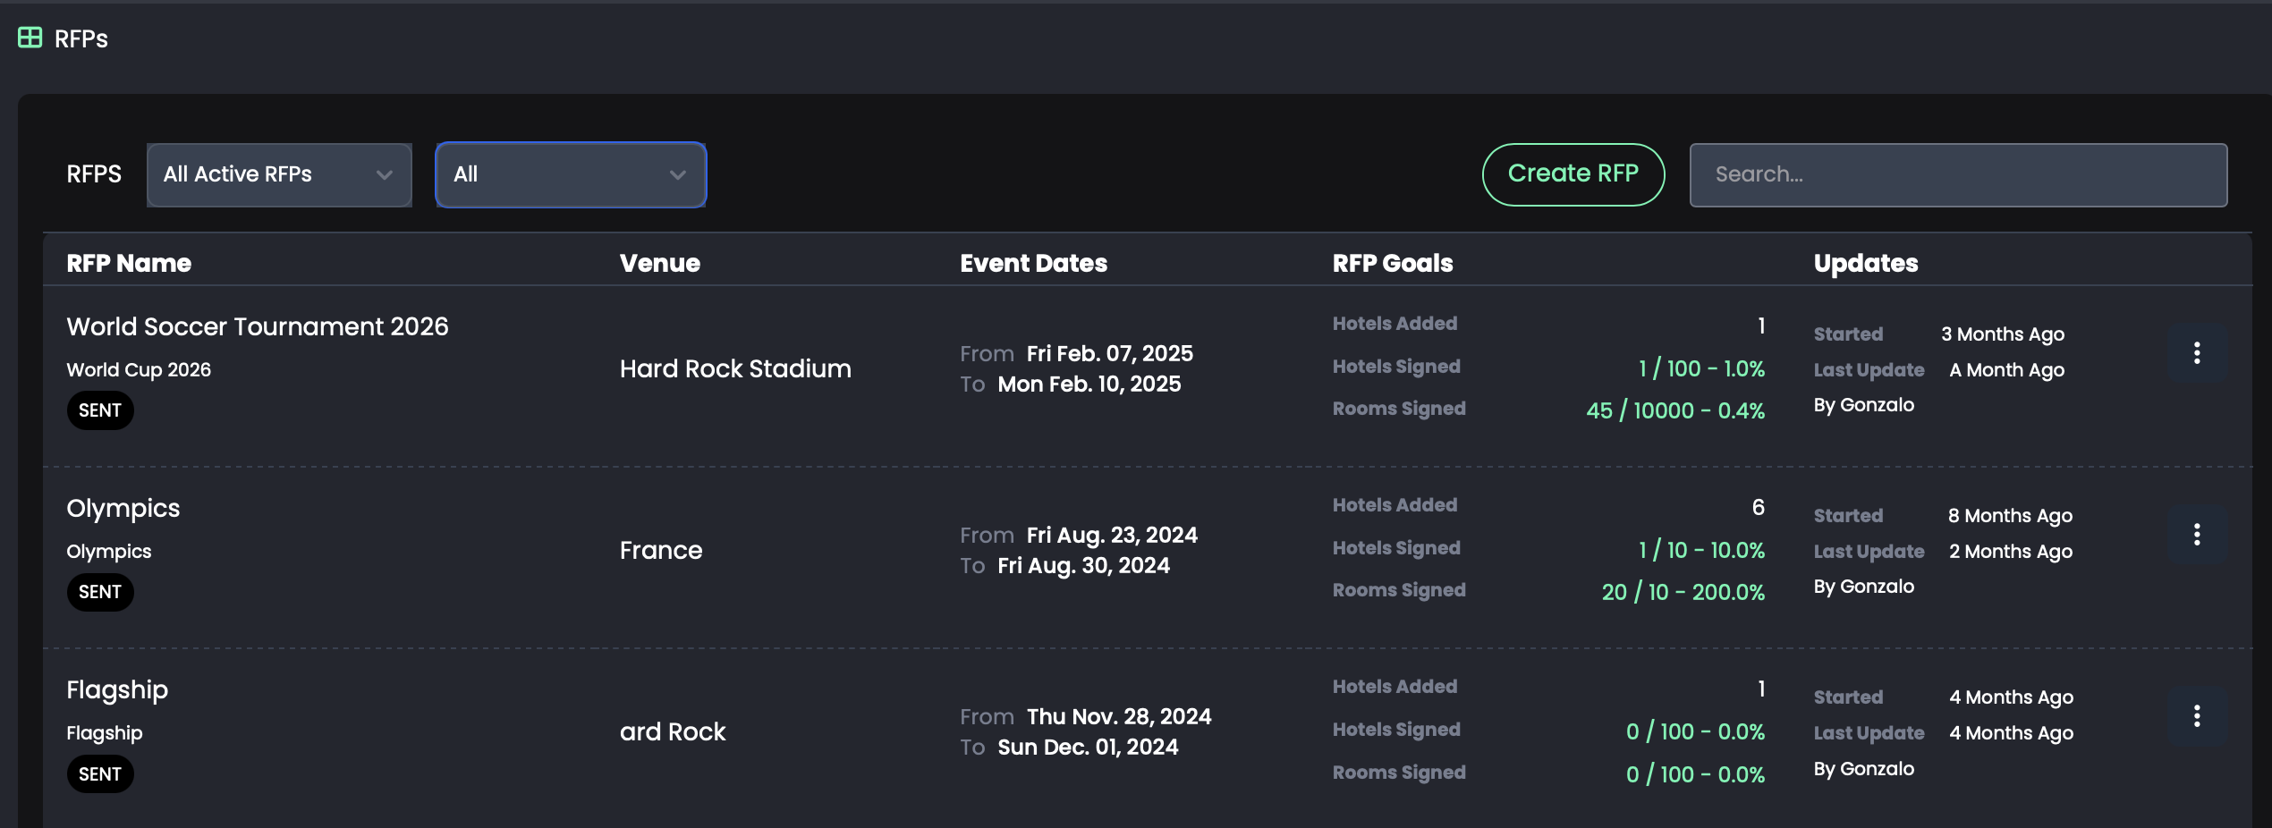Click the Event Dates column header

(x=1033, y=264)
